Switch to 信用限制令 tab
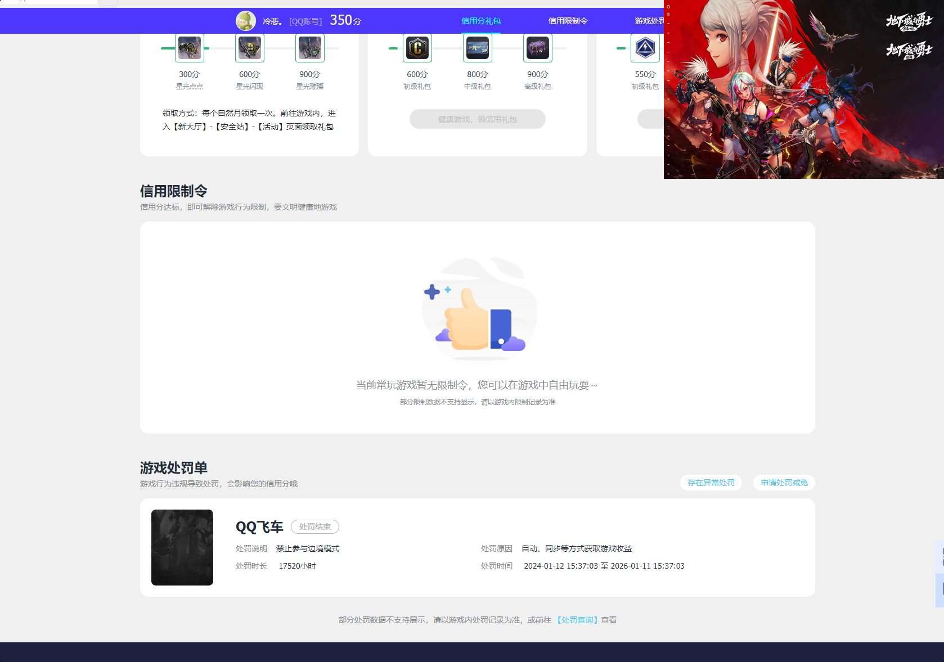 pos(568,21)
